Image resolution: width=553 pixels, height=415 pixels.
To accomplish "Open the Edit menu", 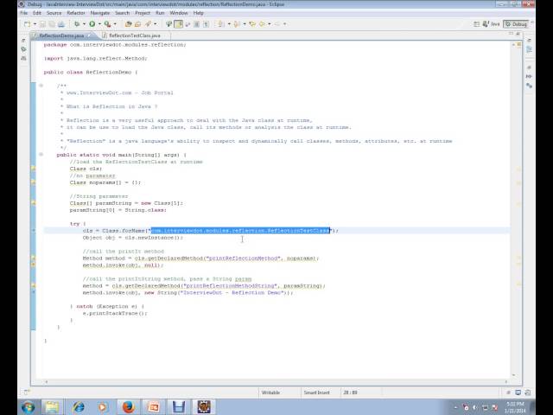I will [37, 13].
